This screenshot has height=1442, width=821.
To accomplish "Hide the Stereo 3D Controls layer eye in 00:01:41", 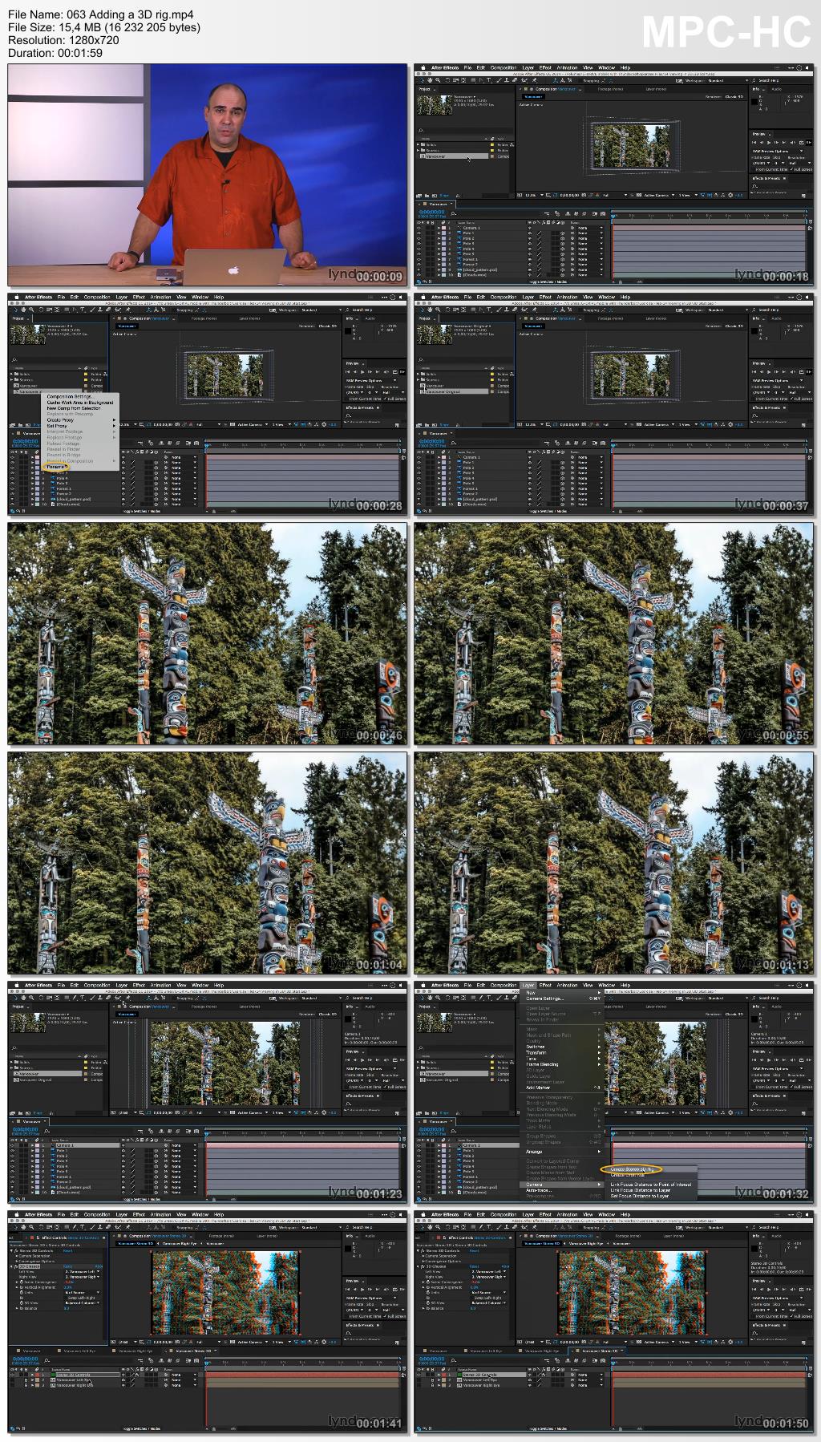I will [12, 1375].
